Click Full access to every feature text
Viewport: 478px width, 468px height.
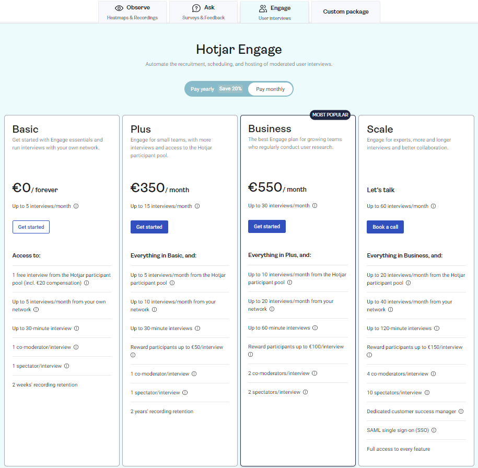399,449
